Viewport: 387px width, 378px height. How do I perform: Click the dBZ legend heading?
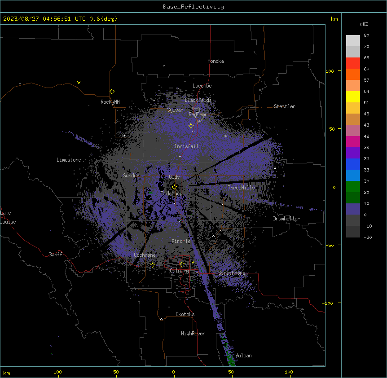click(x=364, y=24)
